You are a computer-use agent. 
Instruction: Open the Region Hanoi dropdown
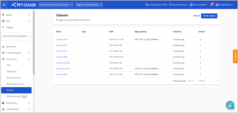point(89,5)
